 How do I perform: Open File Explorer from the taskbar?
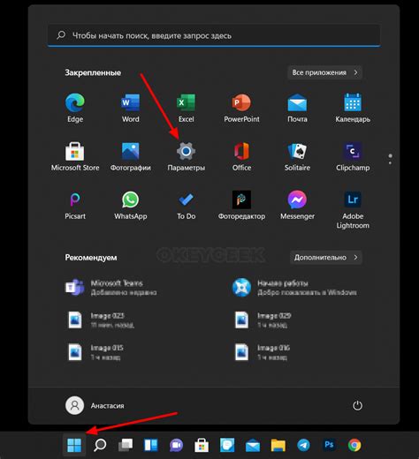(278, 445)
